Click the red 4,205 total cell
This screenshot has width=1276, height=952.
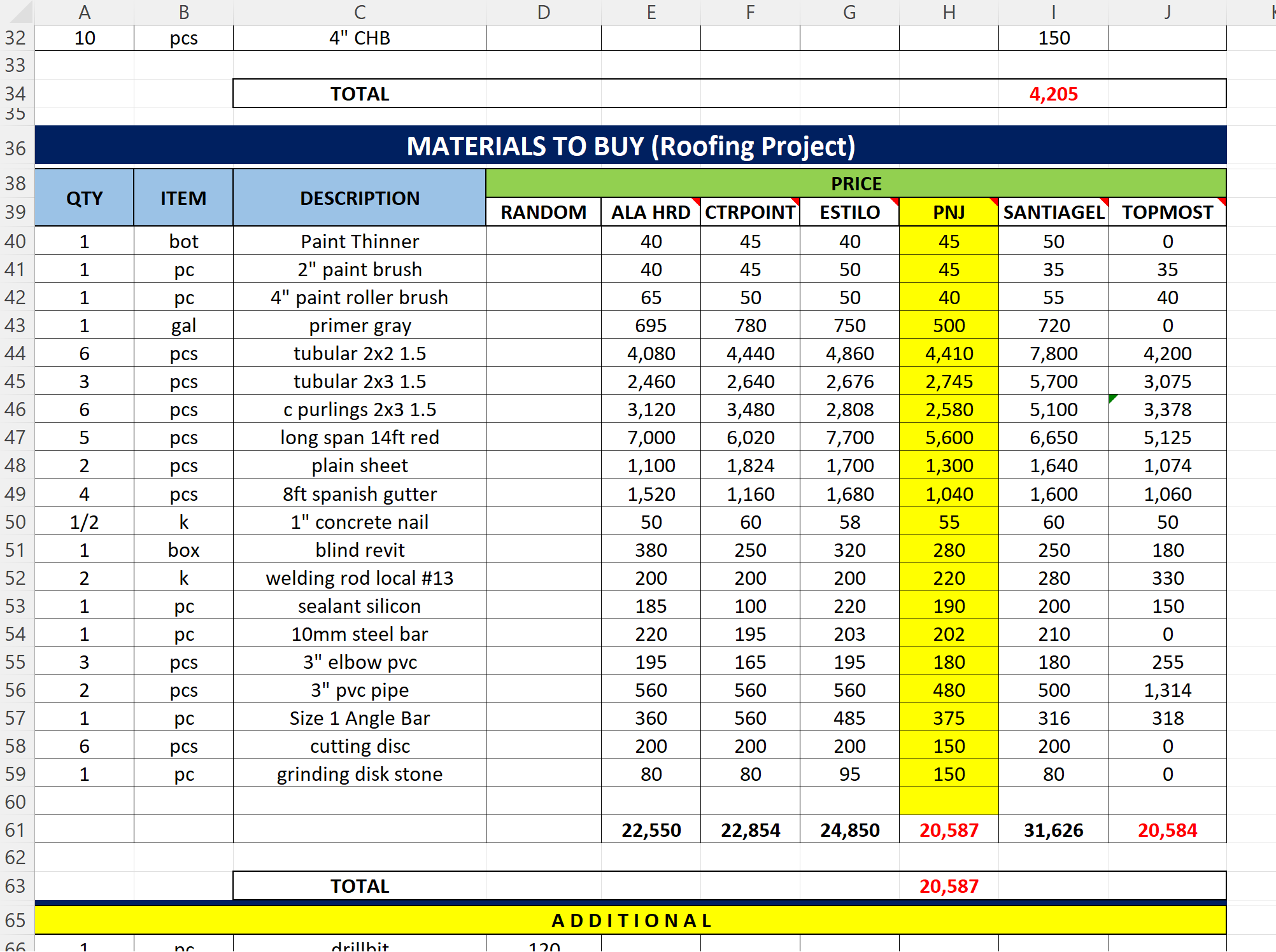[1053, 94]
